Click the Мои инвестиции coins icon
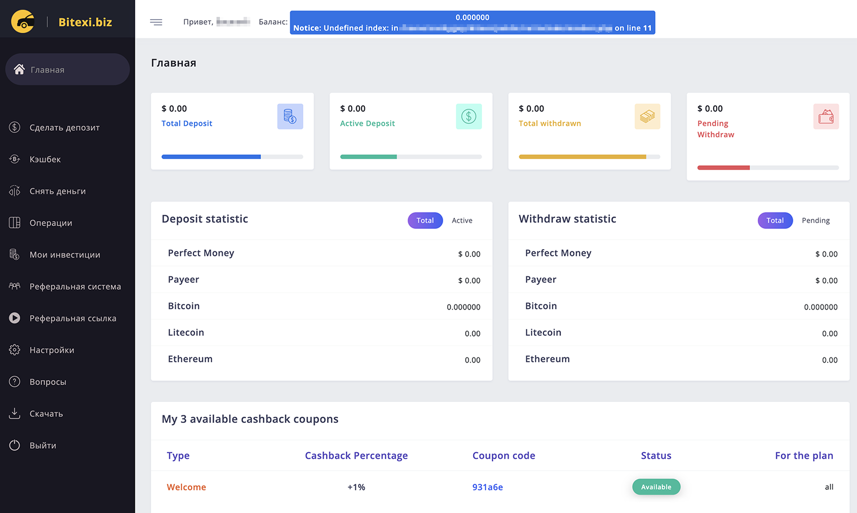The height and width of the screenshot is (513, 857). (x=15, y=254)
